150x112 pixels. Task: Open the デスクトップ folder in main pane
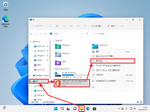[x=100, y=46]
